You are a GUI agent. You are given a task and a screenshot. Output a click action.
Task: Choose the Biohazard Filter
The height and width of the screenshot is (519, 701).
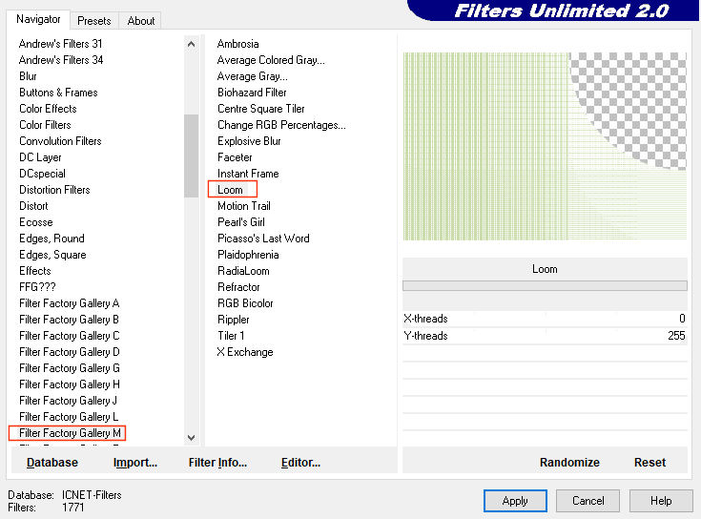(252, 93)
